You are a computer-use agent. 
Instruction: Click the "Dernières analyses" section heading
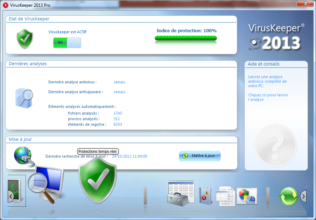tap(28, 63)
